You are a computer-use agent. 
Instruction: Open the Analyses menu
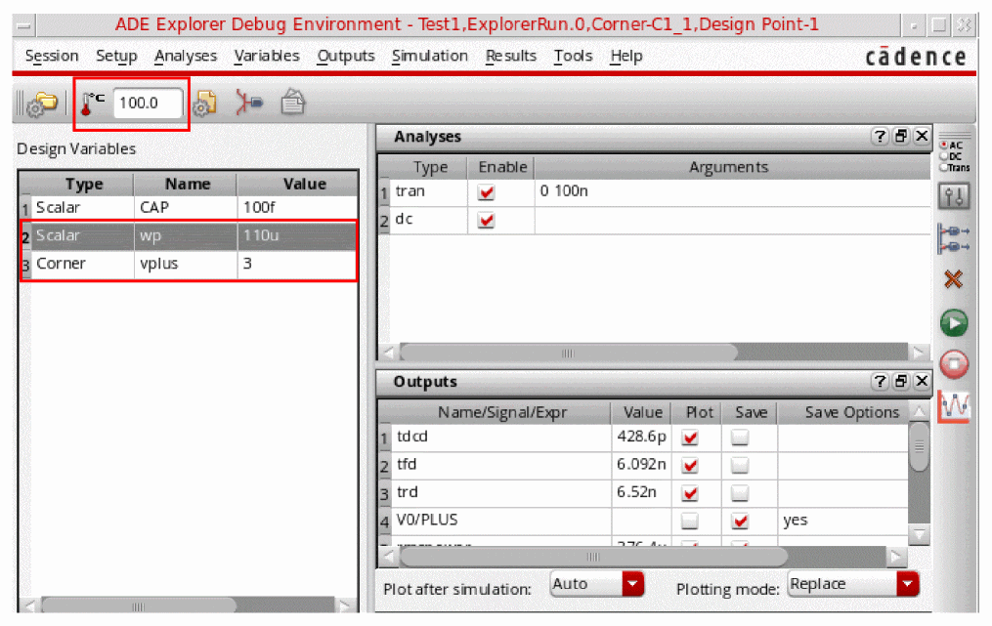[x=186, y=57]
